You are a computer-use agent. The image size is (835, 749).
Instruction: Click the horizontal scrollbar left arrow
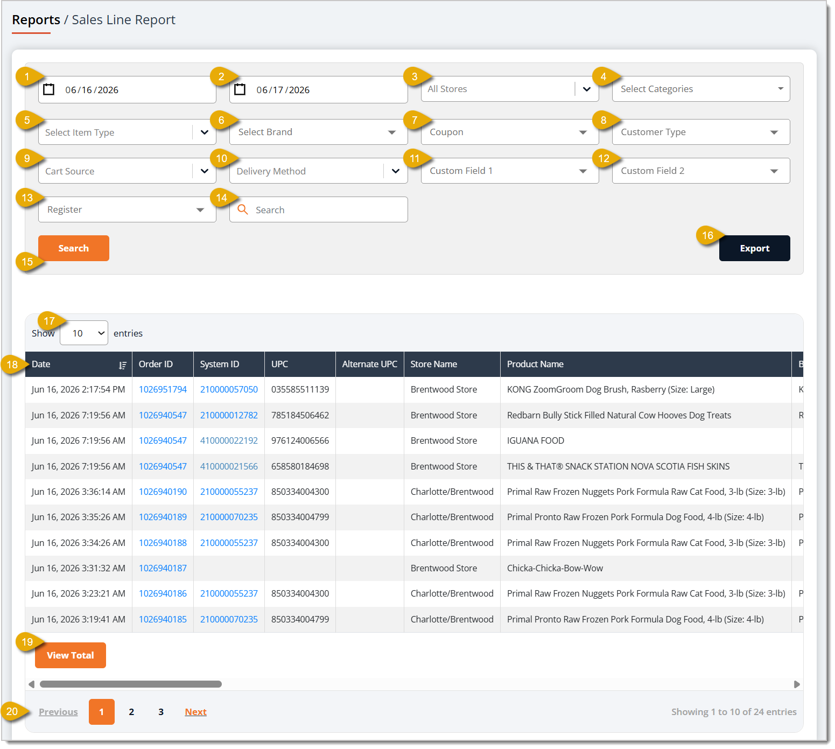point(32,684)
